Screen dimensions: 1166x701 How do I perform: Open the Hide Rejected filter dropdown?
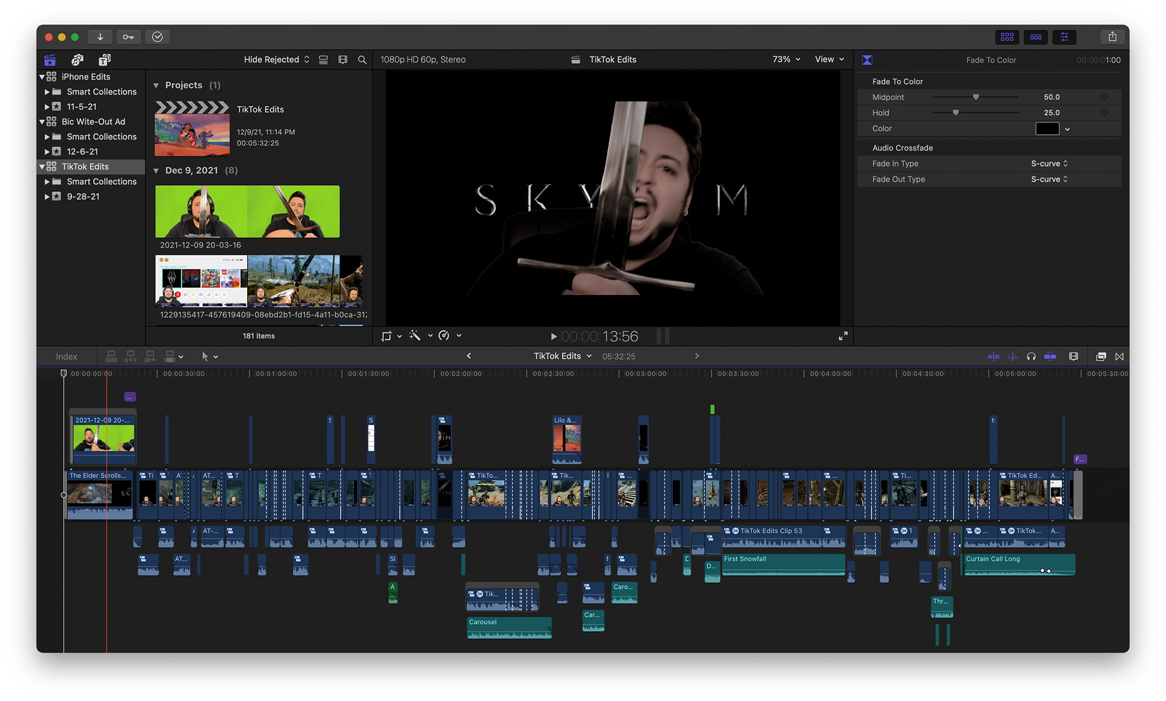276,60
